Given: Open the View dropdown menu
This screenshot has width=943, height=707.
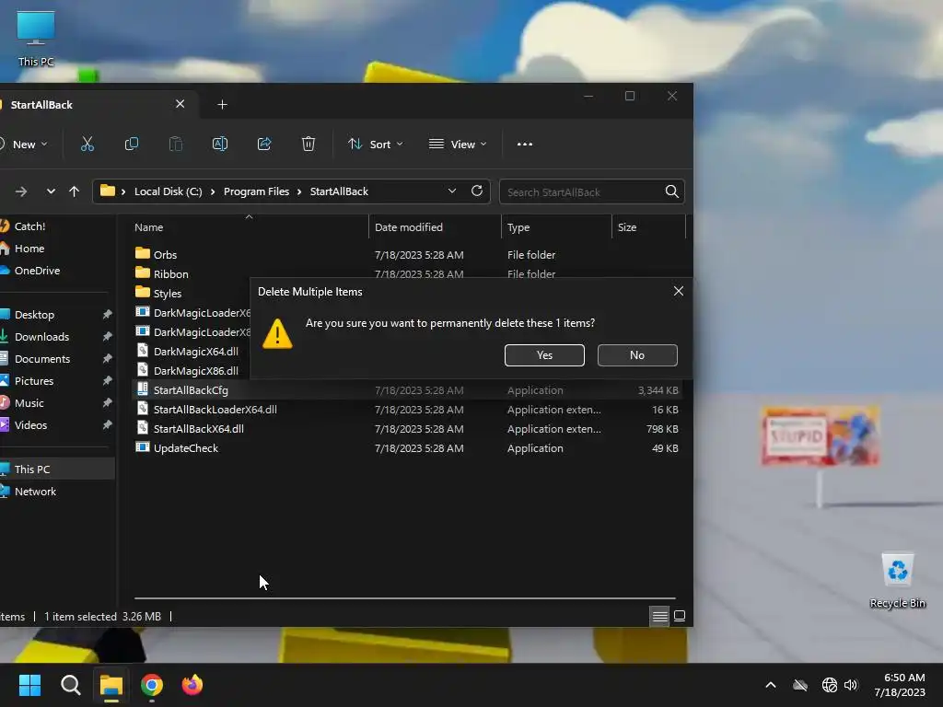Looking at the screenshot, I should 458,145.
